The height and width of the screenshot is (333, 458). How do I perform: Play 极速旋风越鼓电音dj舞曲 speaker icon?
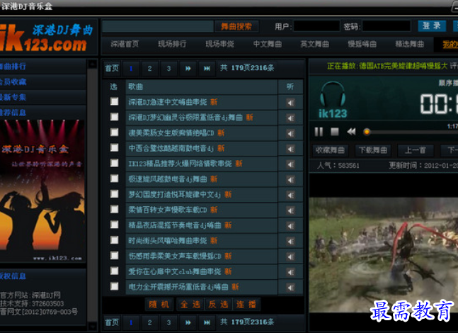pos(291,179)
